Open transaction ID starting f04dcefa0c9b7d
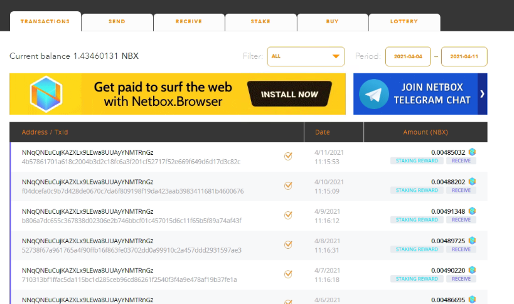The image size is (514, 304). coord(133,191)
